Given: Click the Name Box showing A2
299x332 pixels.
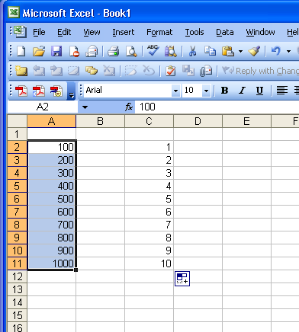Looking at the screenshot, I should point(43,107).
